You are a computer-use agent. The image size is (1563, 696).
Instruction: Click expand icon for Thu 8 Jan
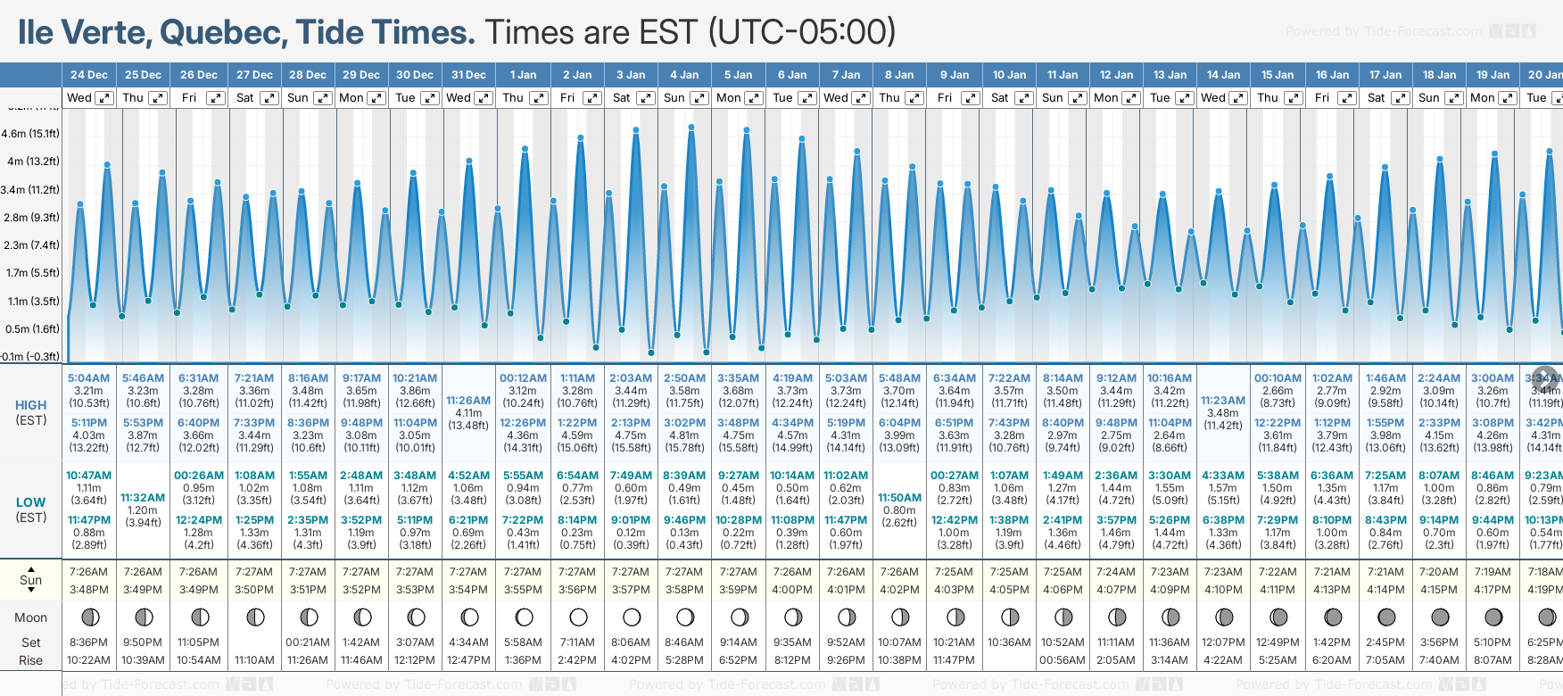(x=914, y=98)
